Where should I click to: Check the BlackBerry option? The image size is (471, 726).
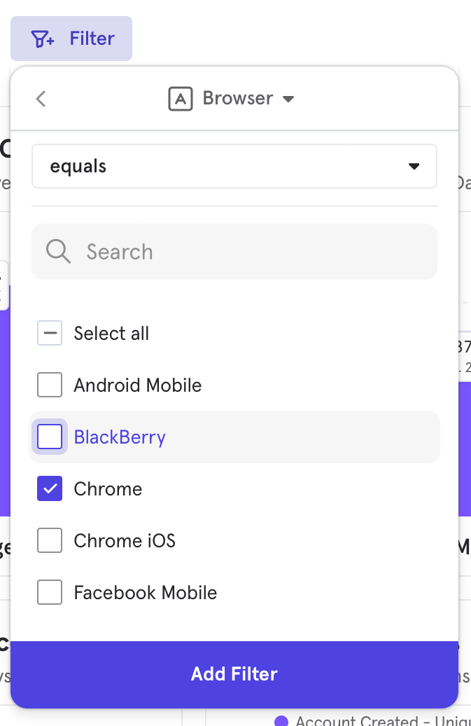tap(50, 436)
